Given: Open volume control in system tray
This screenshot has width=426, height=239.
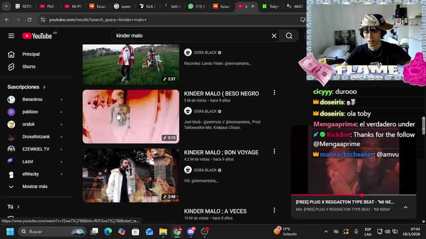Looking at the screenshot, I should (x=387, y=231).
